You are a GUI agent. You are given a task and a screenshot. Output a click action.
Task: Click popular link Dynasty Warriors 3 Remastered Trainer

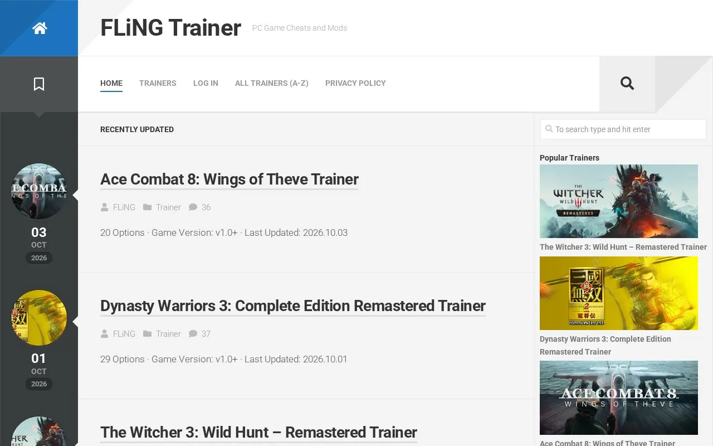(605, 345)
